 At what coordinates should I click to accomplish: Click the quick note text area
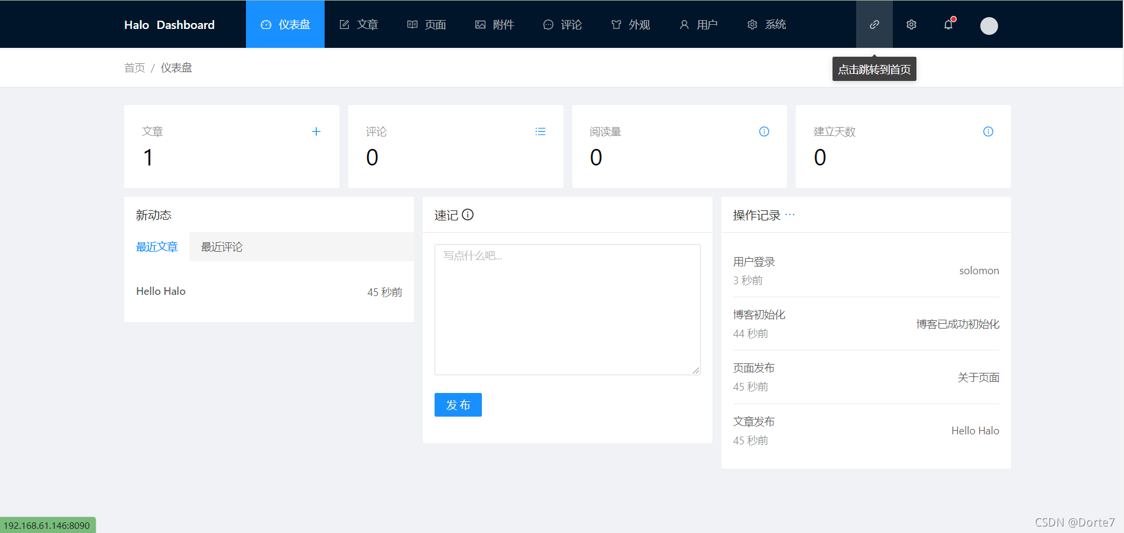566,309
